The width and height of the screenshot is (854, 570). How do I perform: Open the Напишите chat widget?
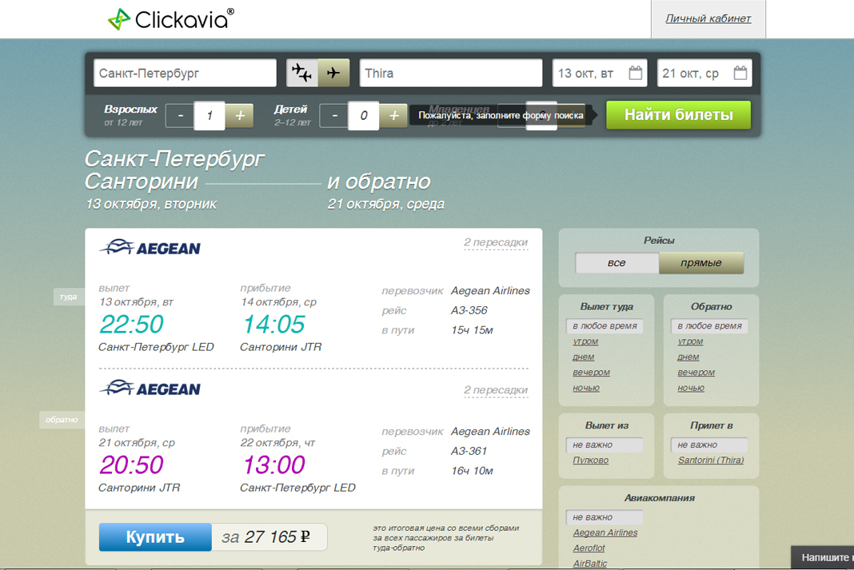pyautogui.click(x=822, y=557)
